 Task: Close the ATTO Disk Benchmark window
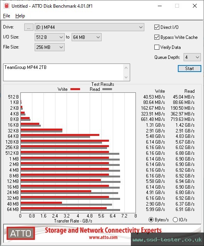(195, 6)
